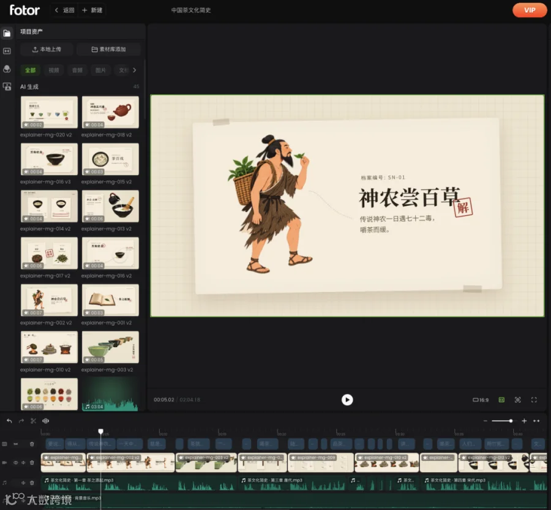The image size is (551, 510).
Task: Click the 本地上传 upload button
Action: pyautogui.click(x=47, y=49)
